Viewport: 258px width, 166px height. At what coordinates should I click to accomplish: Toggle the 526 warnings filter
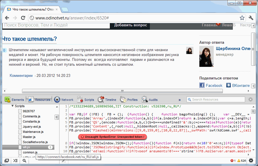pos(243,161)
